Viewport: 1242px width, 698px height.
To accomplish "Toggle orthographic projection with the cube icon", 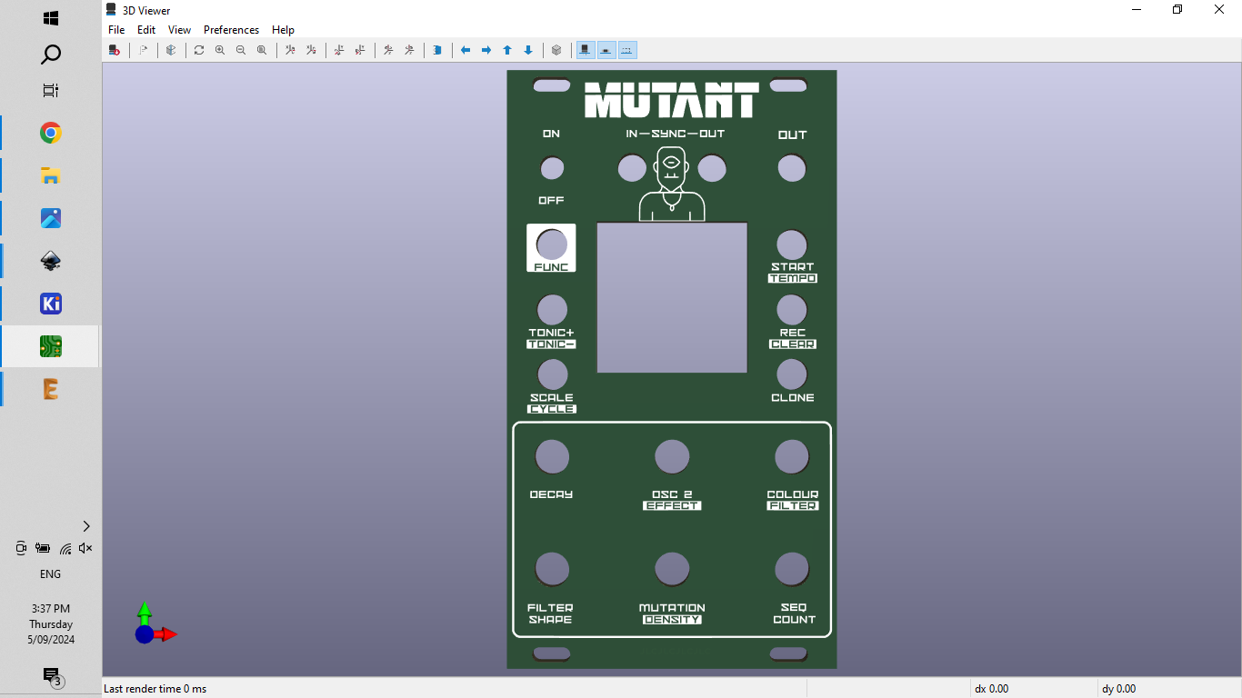I will tap(556, 50).
